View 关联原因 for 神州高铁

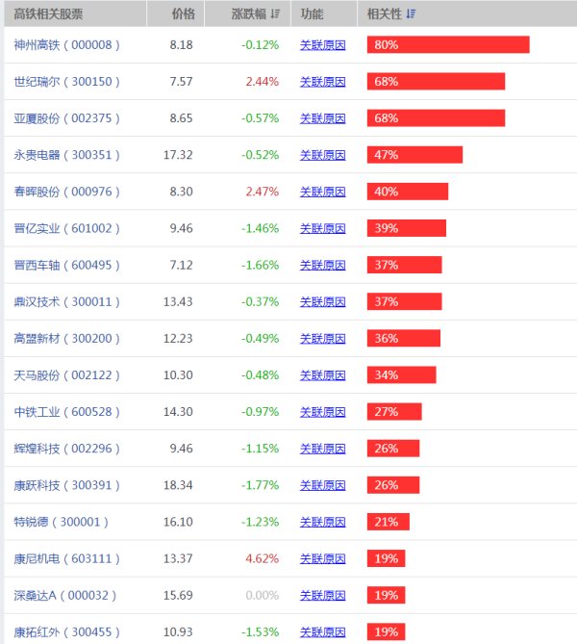322,45
